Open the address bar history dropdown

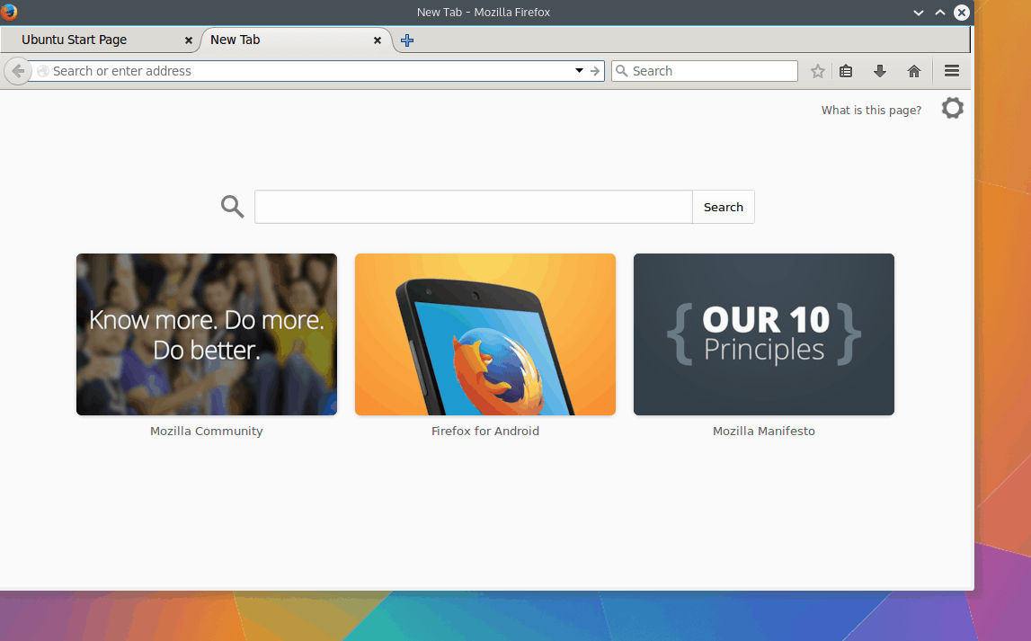tap(579, 71)
